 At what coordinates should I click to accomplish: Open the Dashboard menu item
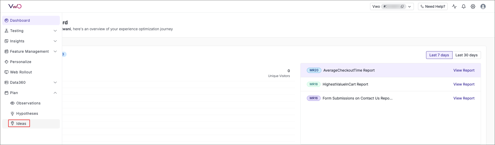(x=31, y=20)
